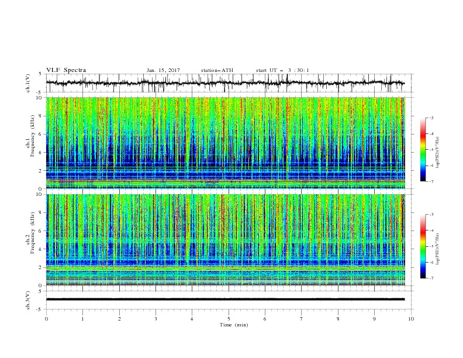463x358 pixels.
Task: Click the '8' tick on the Time axis
Action: (x=338, y=319)
